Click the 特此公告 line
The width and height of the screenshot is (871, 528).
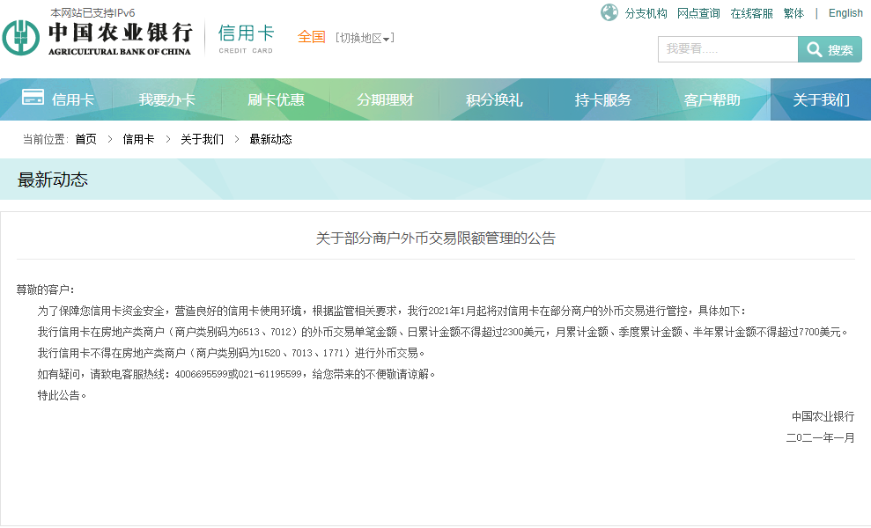tap(62, 395)
